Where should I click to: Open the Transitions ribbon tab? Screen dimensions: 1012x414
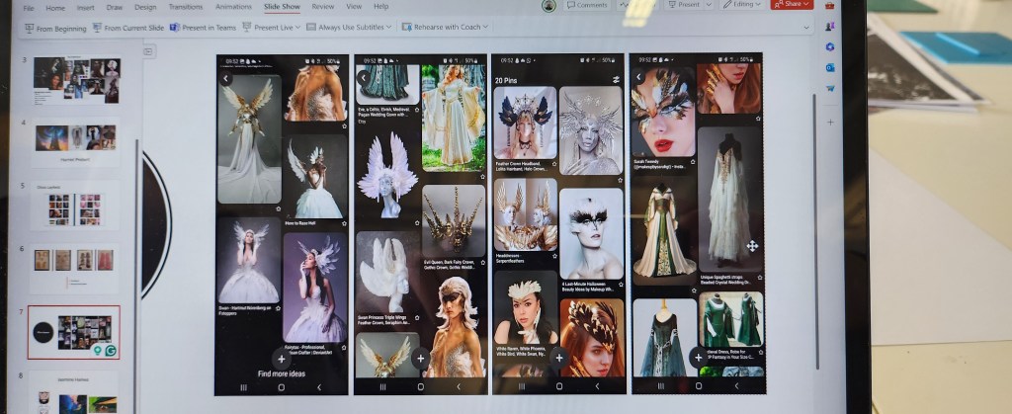(186, 6)
